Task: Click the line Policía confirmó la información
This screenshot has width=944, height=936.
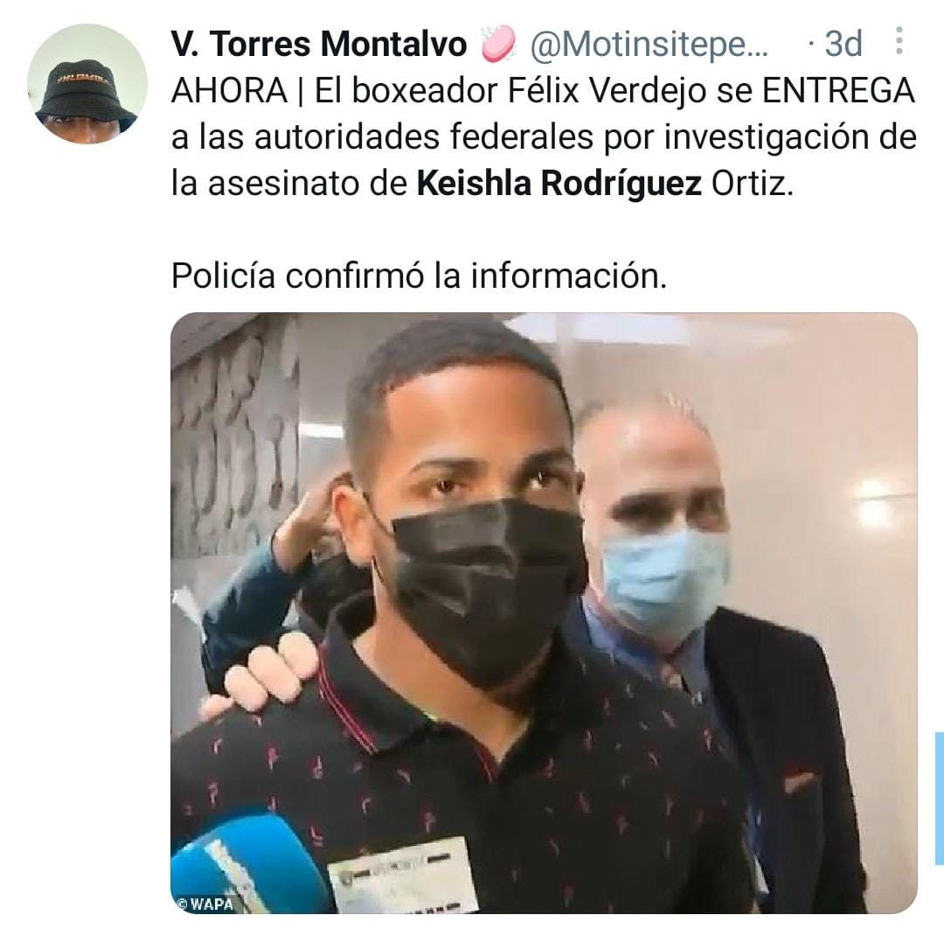Action: [419, 276]
